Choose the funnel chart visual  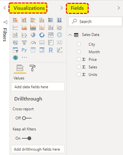pos(24,43)
